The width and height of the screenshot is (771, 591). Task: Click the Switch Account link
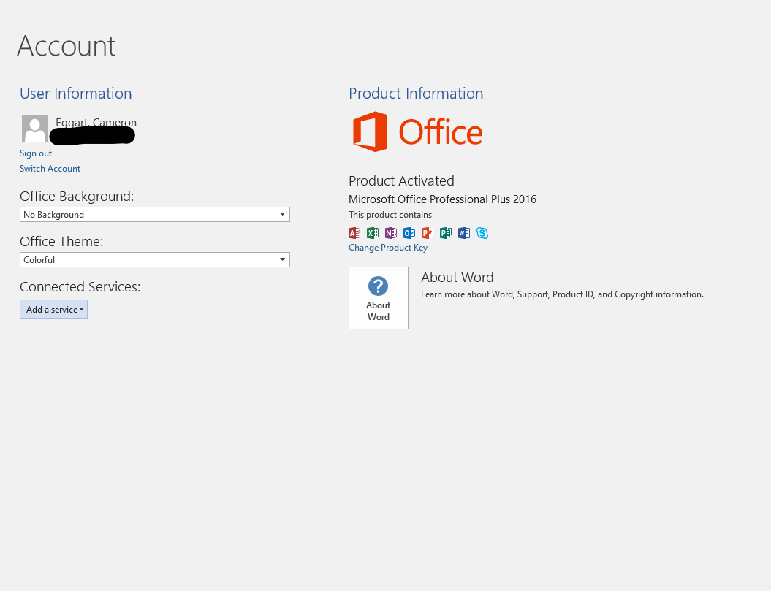[x=50, y=169]
